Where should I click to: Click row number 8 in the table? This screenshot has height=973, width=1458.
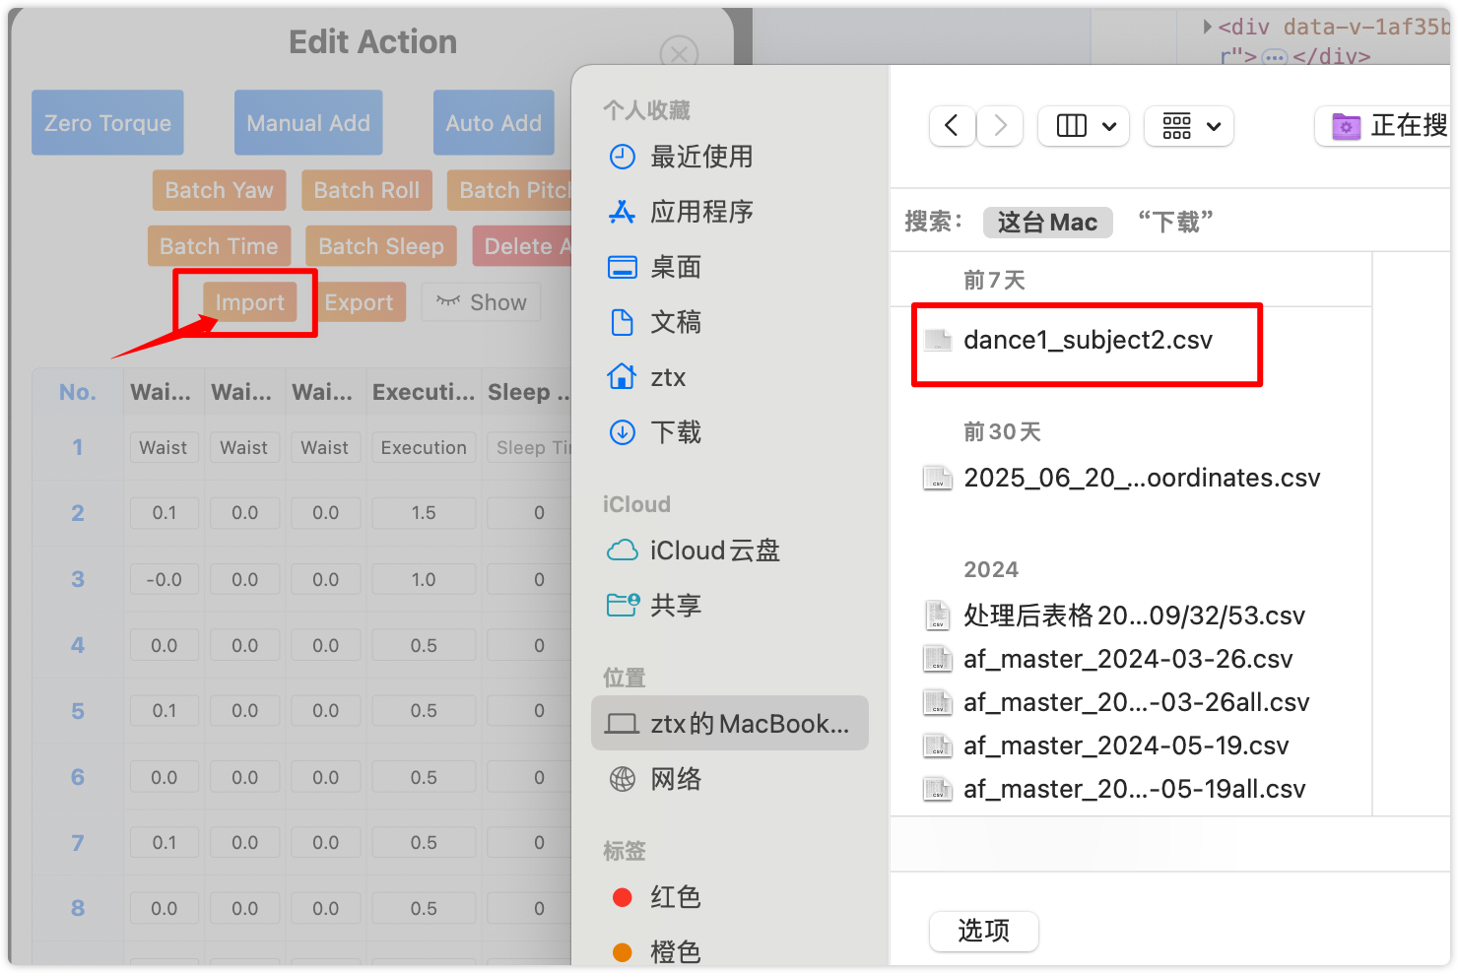pyautogui.click(x=78, y=908)
